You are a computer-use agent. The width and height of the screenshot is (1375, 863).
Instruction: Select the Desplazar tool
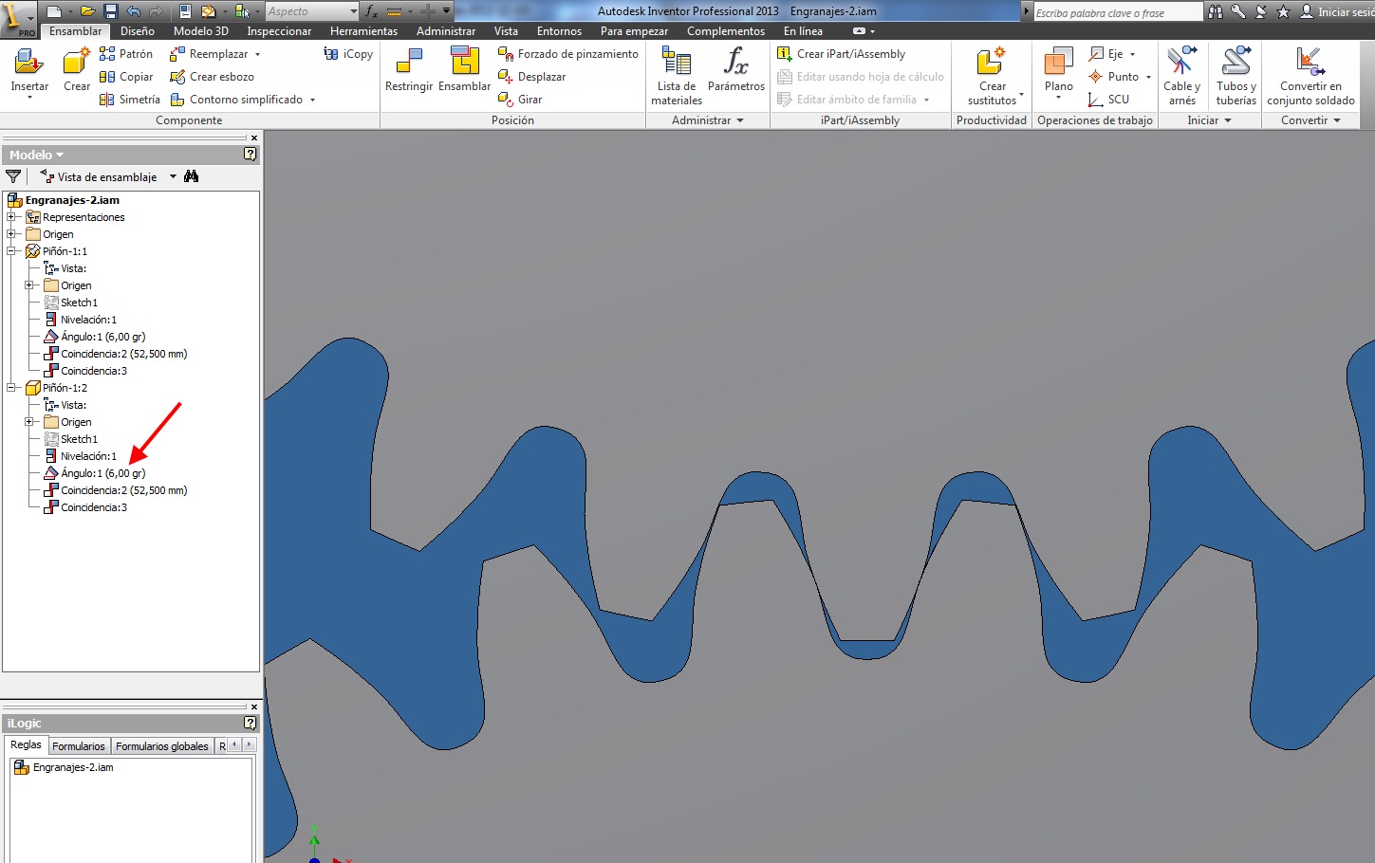pyautogui.click(x=531, y=77)
